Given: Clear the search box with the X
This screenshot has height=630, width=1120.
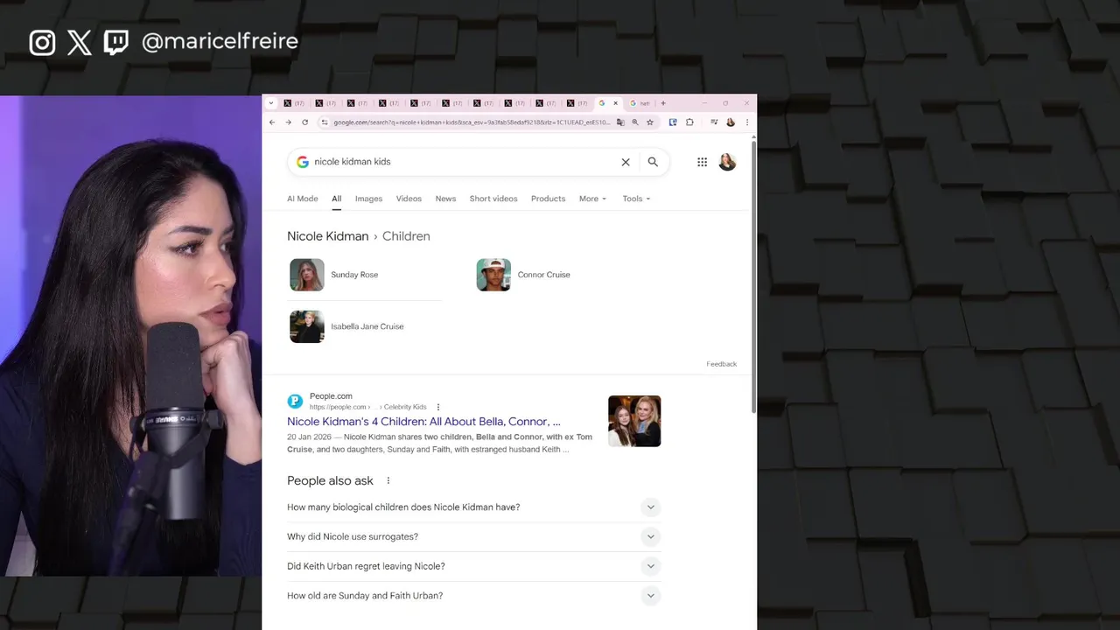Looking at the screenshot, I should [x=626, y=162].
